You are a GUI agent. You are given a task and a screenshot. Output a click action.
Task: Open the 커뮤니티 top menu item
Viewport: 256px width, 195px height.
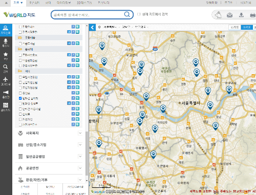[103, 3]
